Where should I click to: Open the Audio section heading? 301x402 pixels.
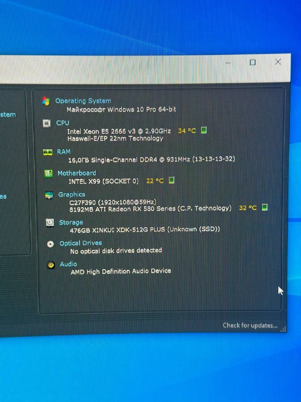[68, 264]
